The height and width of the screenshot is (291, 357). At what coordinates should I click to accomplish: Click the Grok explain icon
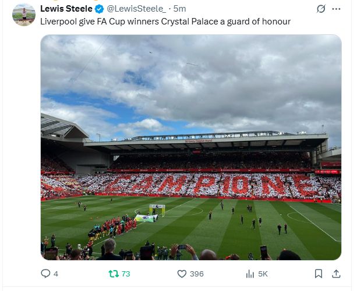coord(320,9)
